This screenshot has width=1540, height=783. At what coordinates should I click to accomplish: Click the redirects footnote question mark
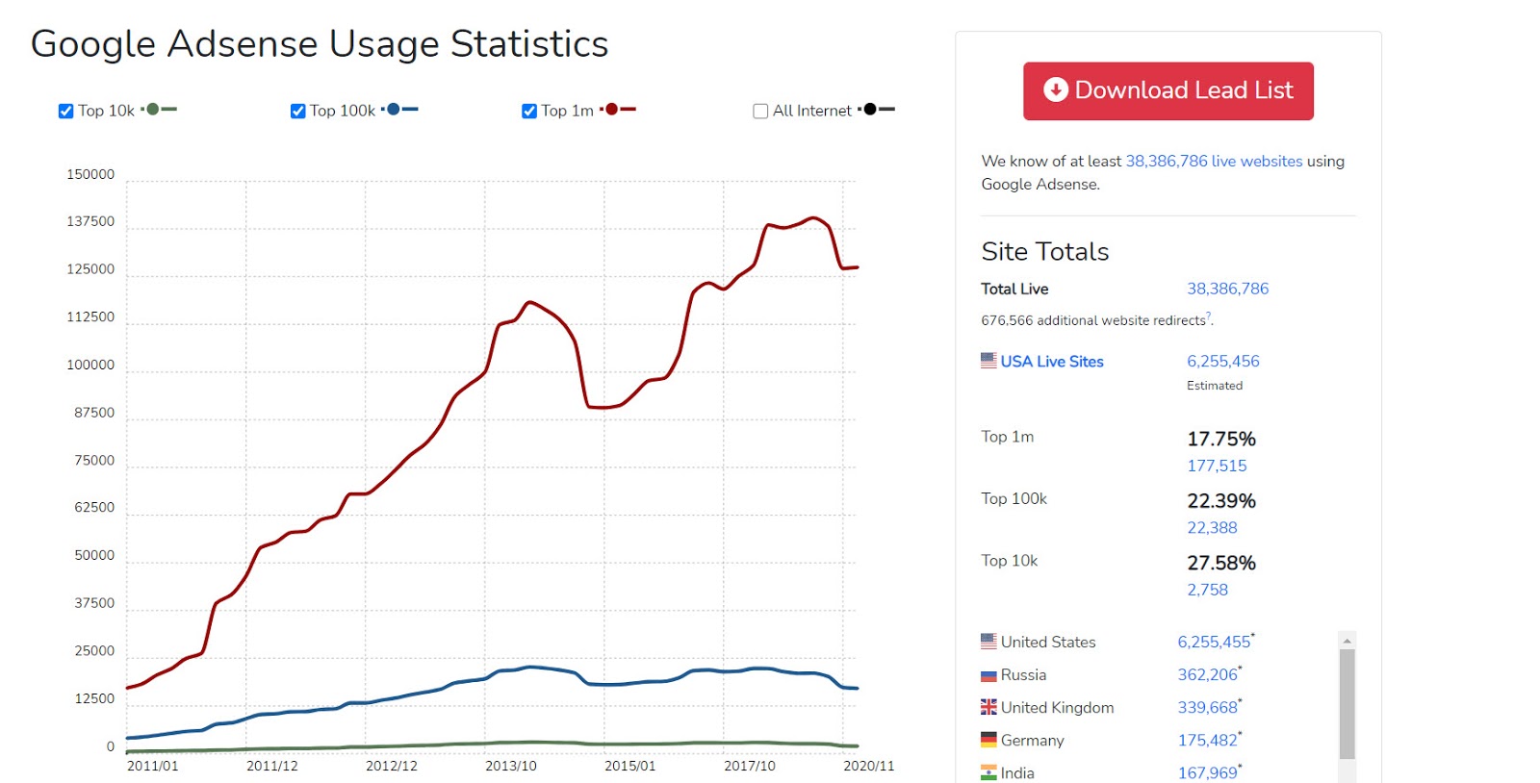pyautogui.click(x=1209, y=316)
